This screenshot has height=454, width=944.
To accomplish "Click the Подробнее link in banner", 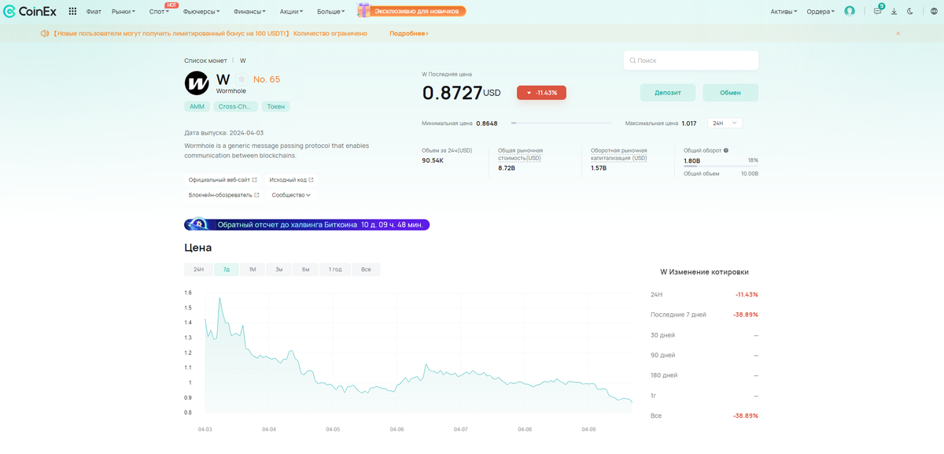I will pyautogui.click(x=408, y=34).
